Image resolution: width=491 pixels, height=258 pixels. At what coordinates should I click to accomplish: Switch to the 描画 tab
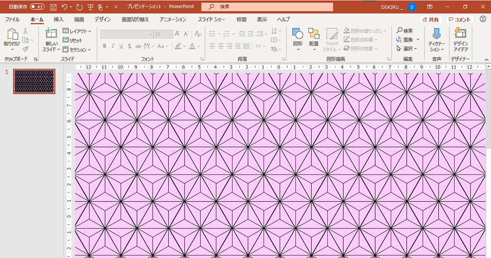tap(79, 19)
